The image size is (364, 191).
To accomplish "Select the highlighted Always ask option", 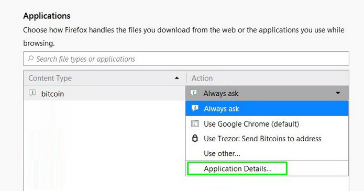I will pyautogui.click(x=267, y=108).
